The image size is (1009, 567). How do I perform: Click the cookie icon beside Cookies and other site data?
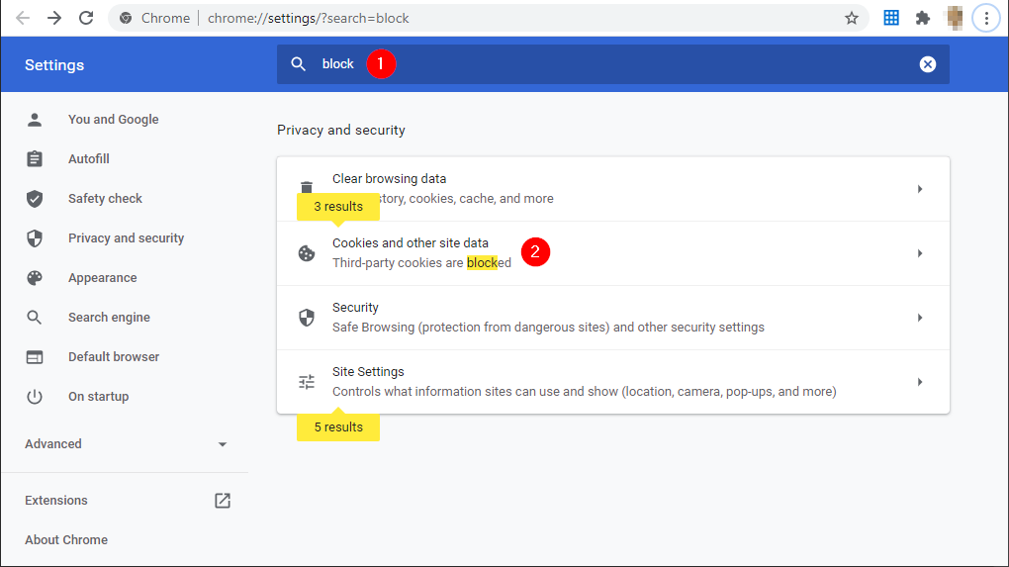[307, 253]
